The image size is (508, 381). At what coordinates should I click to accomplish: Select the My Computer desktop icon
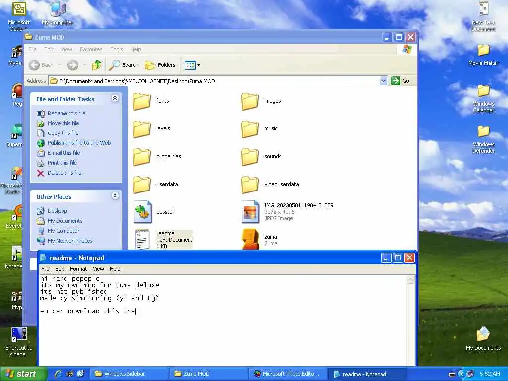tap(58, 13)
